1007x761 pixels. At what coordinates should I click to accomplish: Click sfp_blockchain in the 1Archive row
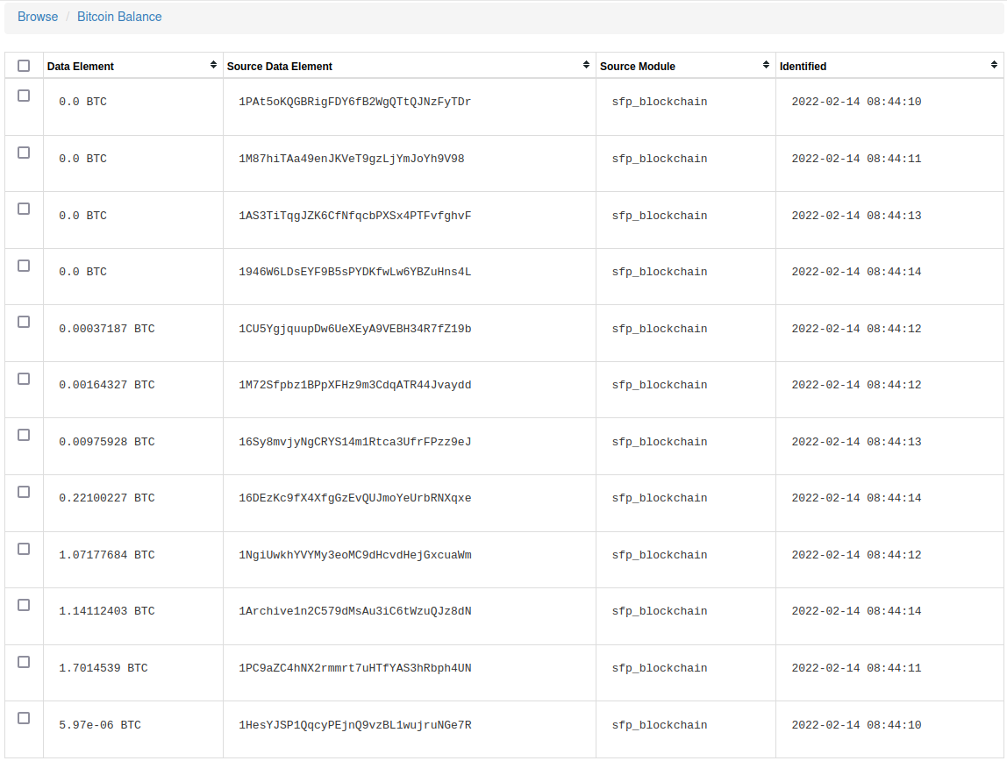coord(660,610)
